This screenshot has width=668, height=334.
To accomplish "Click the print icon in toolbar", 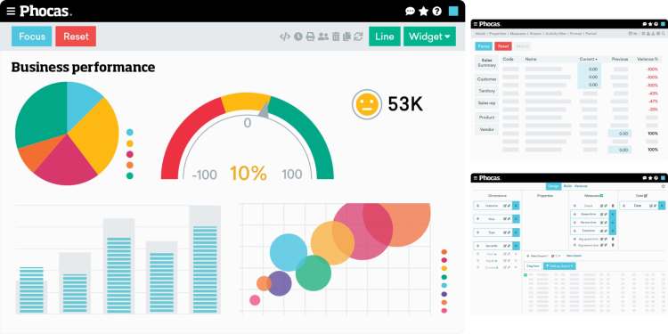I will coord(310,37).
